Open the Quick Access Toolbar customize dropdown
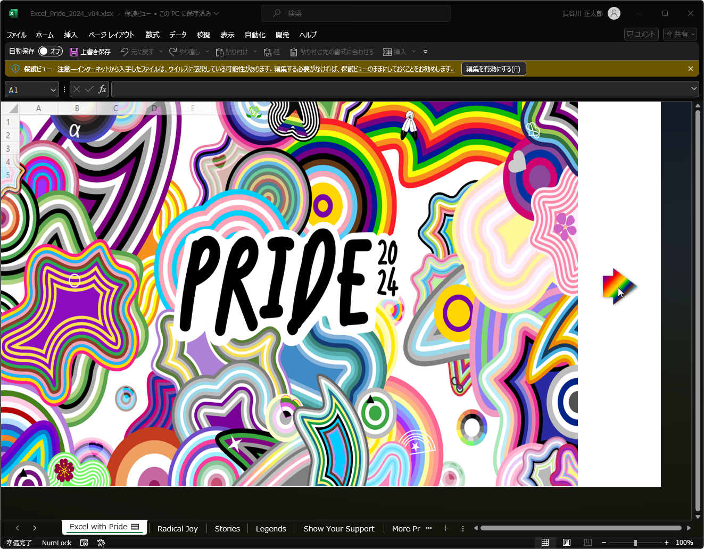The height and width of the screenshot is (549, 704). (x=425, y=52)
